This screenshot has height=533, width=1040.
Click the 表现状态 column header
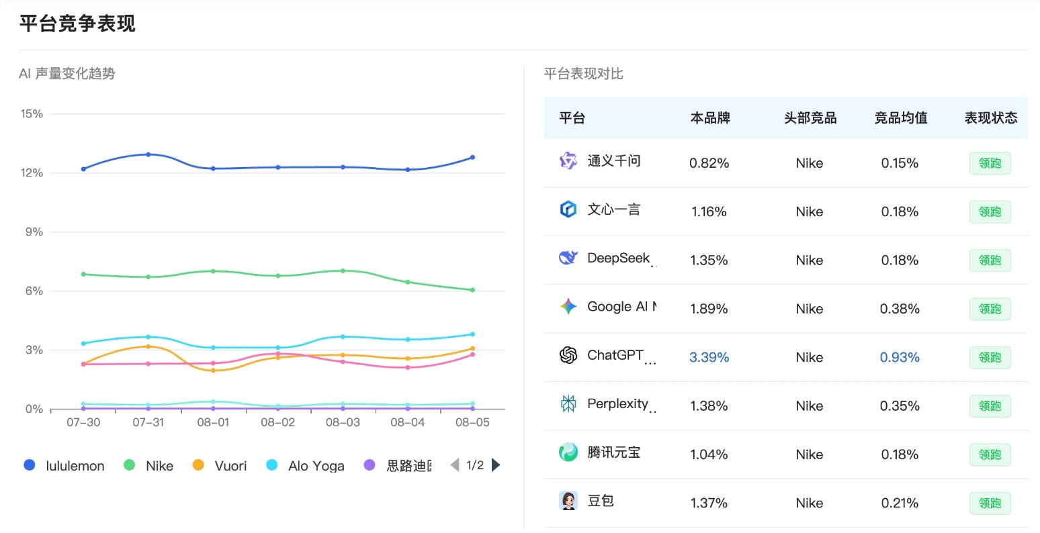click(x=991, y=118)
